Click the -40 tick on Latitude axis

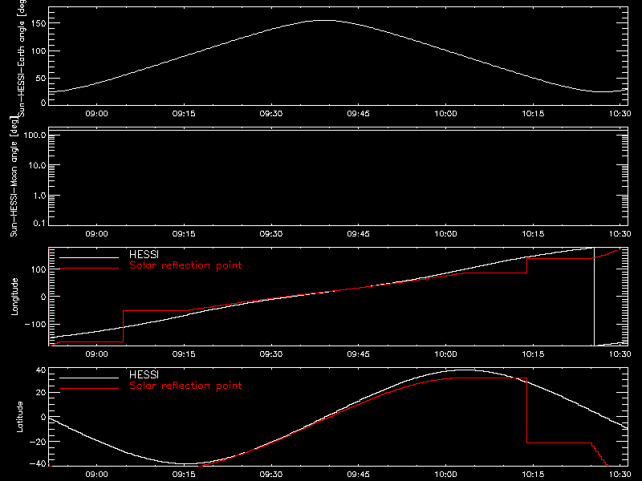pos(38,464)
